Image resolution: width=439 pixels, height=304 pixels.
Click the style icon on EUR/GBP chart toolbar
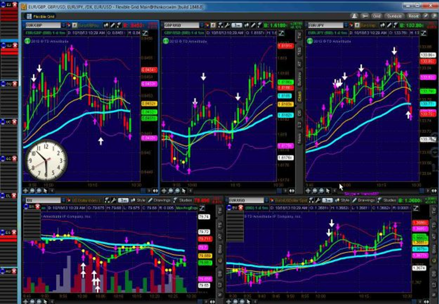pyautogui.click(x=106, y=25)
